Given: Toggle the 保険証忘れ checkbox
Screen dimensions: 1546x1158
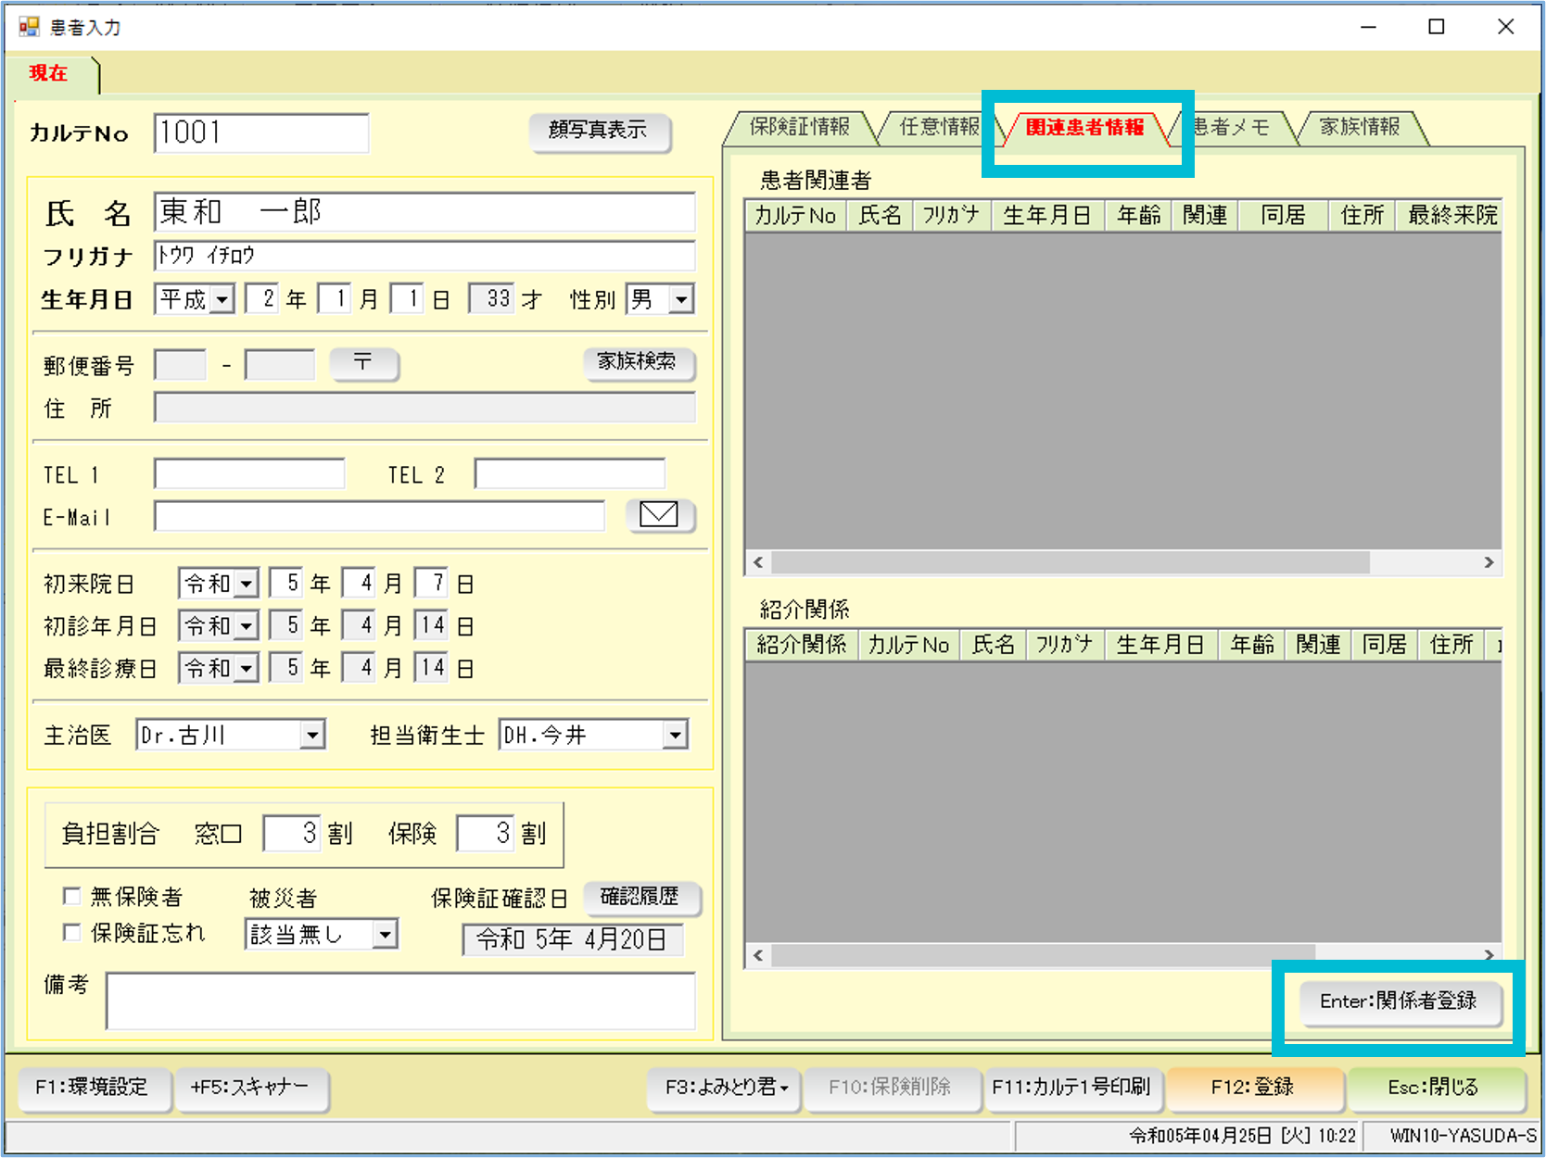Looking at the screenshot, I should pos(71,932).
